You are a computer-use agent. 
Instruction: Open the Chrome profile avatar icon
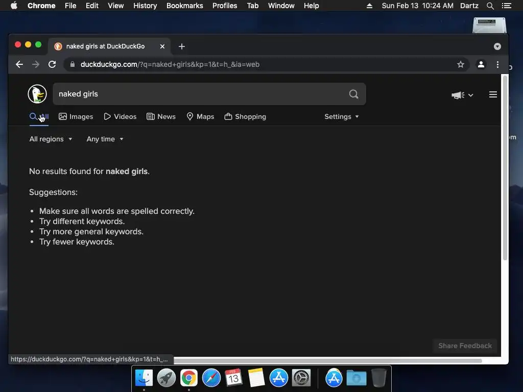click(x=481, y=64)
